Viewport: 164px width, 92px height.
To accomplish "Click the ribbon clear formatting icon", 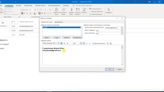I will pos(50,10).
